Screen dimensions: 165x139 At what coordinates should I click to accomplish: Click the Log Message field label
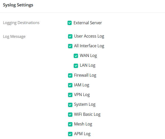(x=14, y=37)
